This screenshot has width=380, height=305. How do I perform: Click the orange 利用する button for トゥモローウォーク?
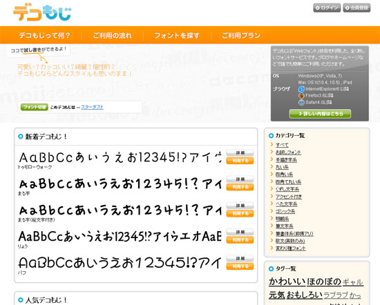coord(240,161)
